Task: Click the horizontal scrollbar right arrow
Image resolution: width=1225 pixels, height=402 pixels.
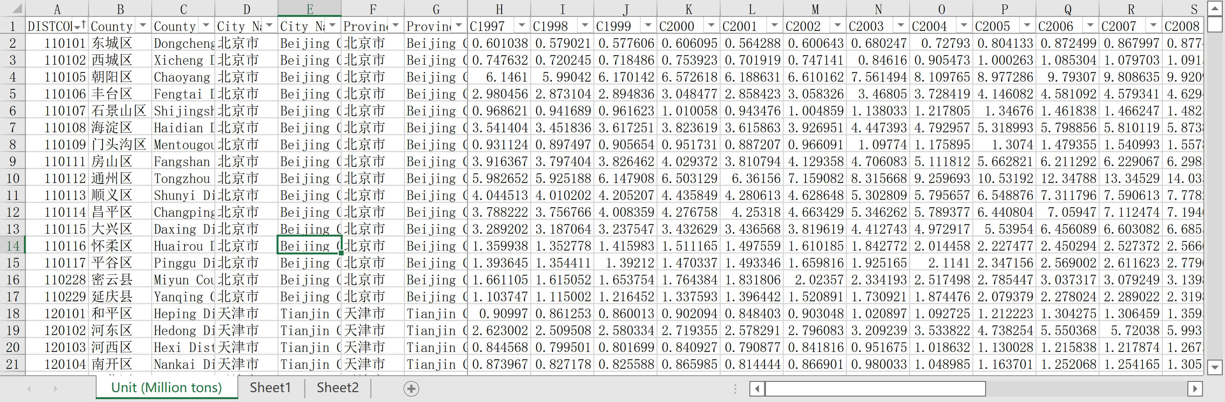Action: 1195,389
